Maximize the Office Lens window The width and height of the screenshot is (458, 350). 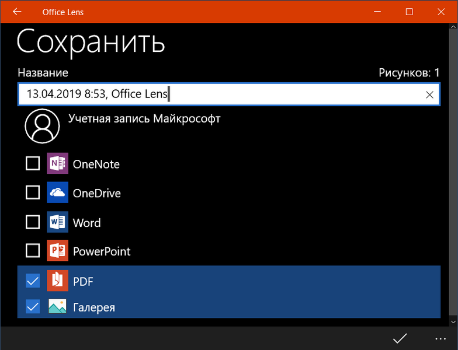(x=409, y=12)
